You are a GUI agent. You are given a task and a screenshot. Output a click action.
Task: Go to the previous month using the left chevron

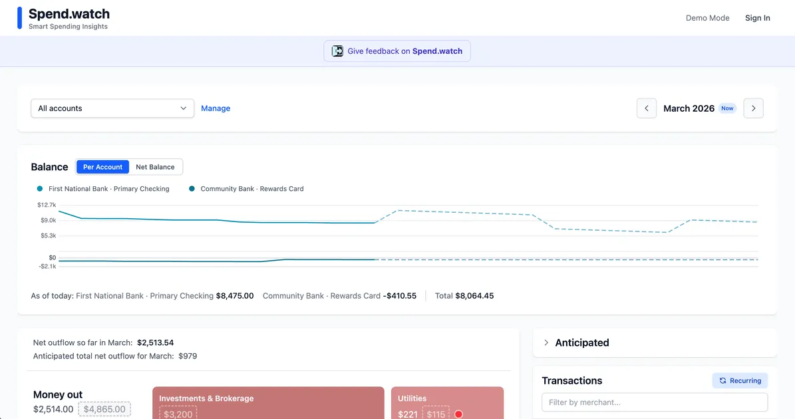click(647, 108)
